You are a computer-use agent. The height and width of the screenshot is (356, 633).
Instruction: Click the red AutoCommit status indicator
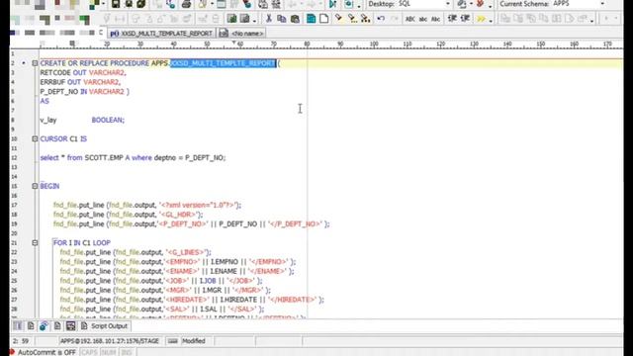pos(12,352)
